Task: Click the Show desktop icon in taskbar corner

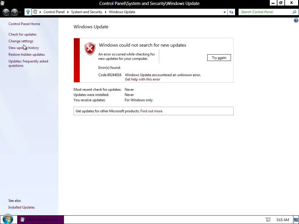Action: point(296,220)
